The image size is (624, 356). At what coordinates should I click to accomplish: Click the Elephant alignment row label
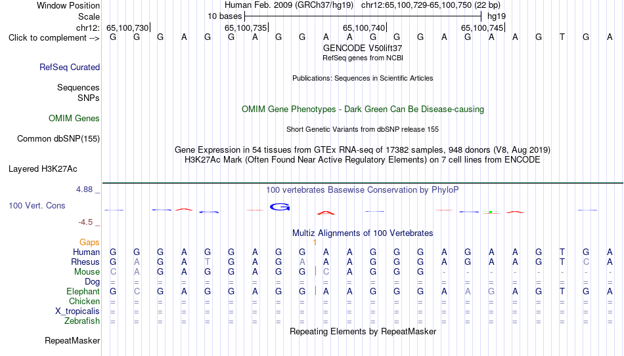83,291
